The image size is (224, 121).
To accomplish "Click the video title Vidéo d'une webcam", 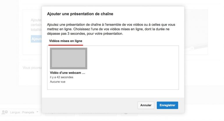I will (x=67, y=73).
